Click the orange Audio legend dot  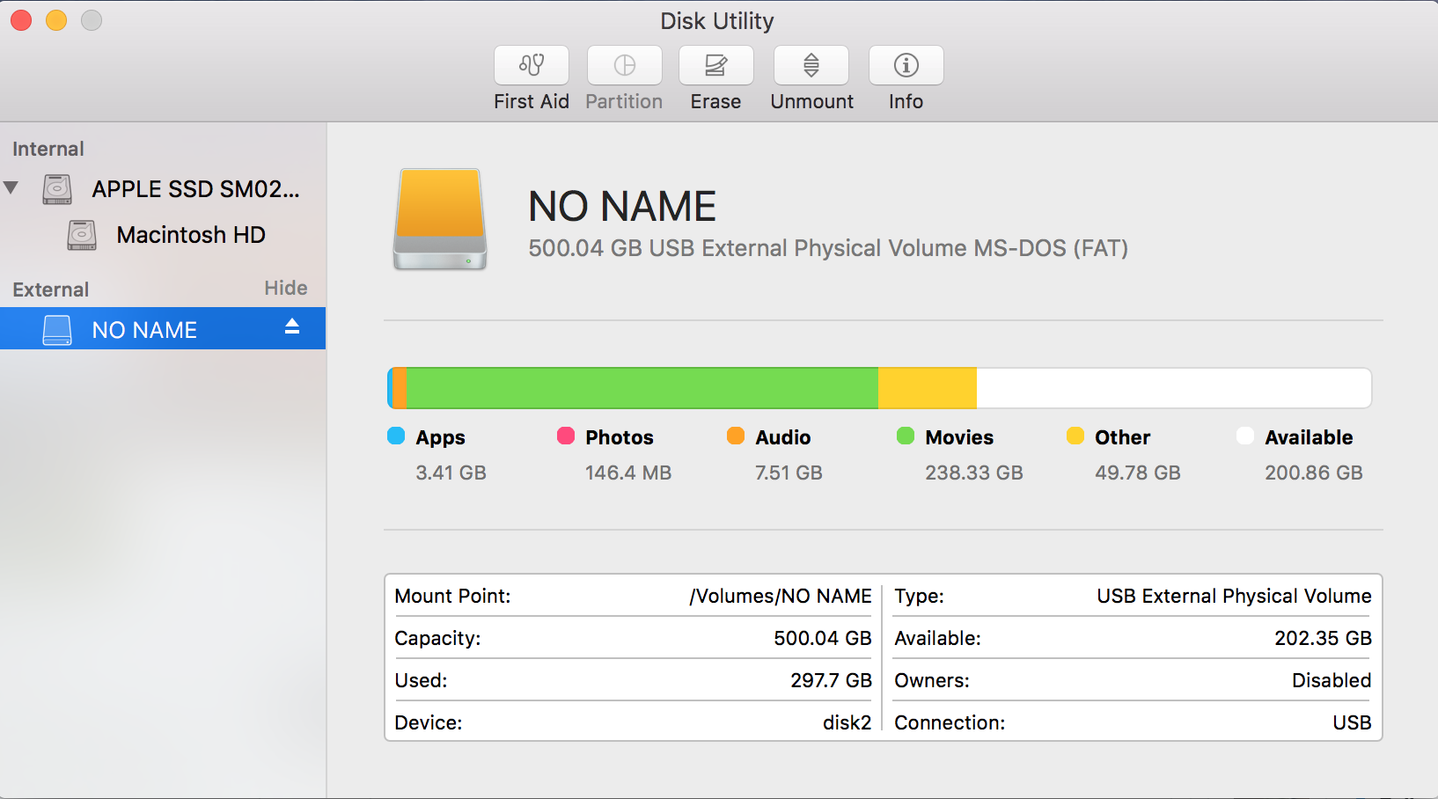[x=735, y=436]
